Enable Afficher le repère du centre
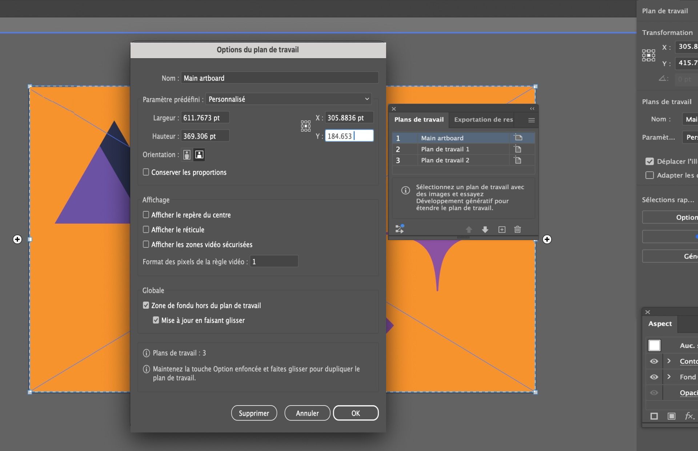 click(146, 215)
